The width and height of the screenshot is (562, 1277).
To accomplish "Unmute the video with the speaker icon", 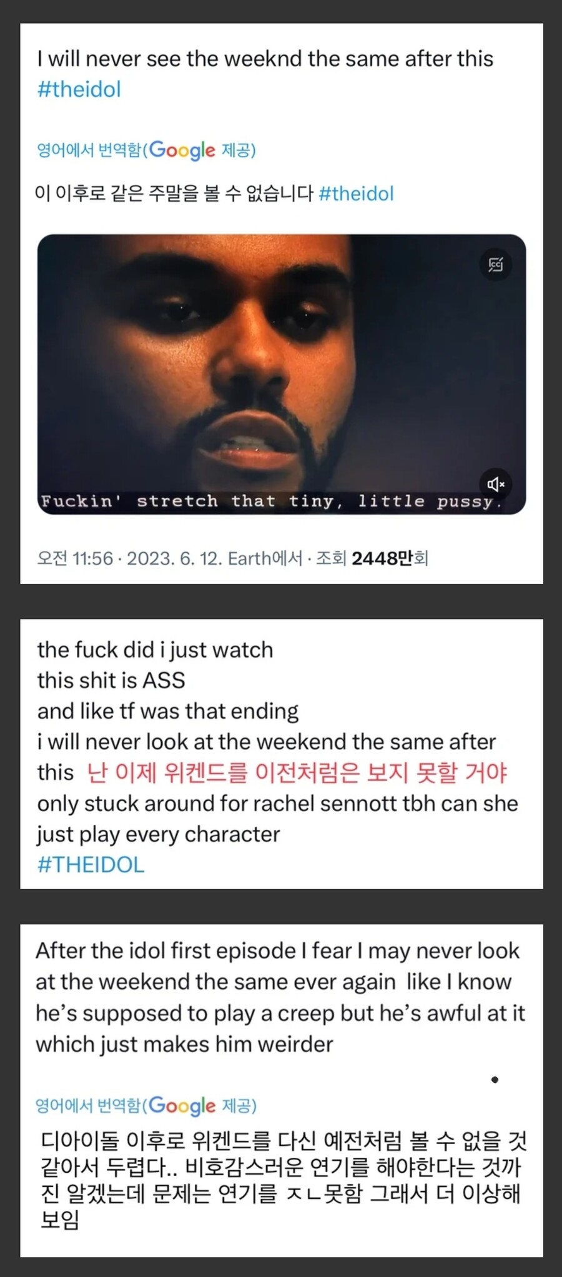I will 496,484.
